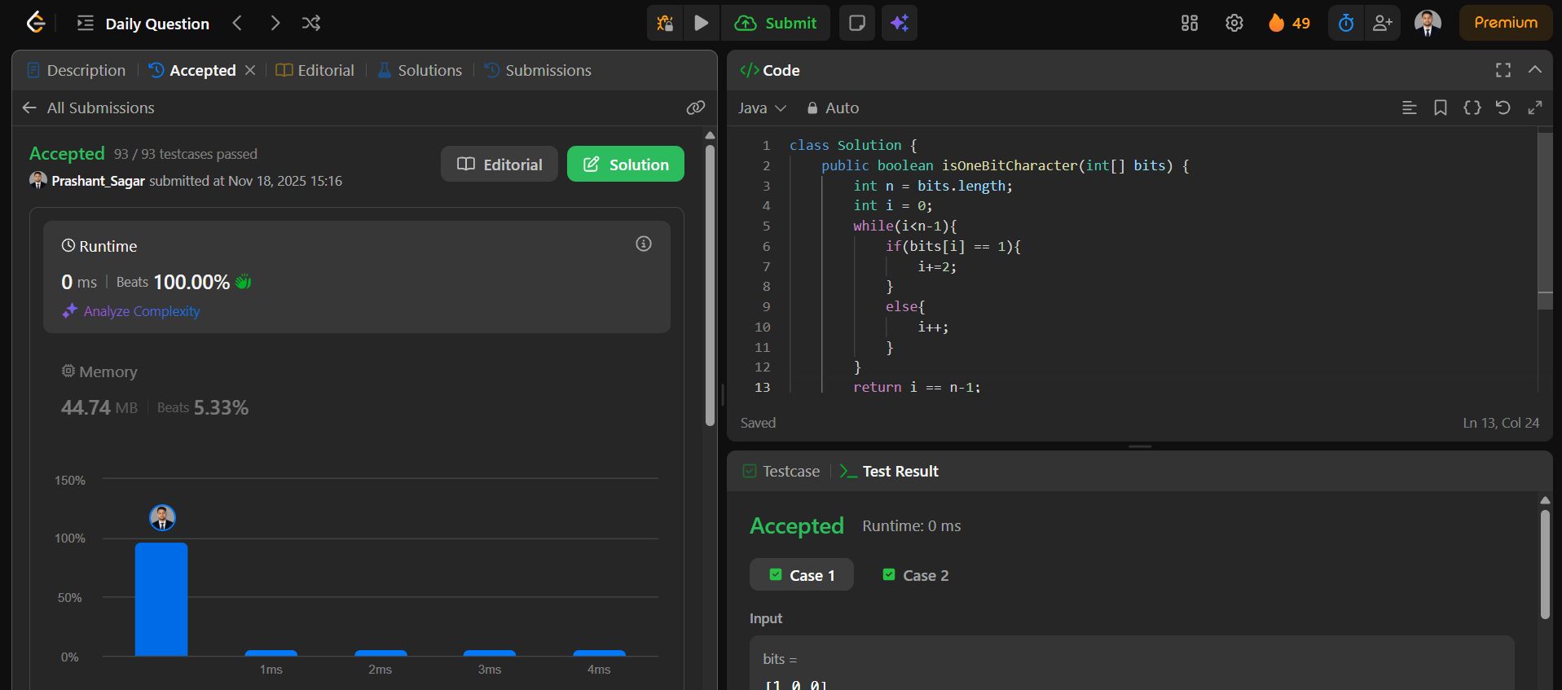
Task: Copy the submission link icon
Action: 695,108
